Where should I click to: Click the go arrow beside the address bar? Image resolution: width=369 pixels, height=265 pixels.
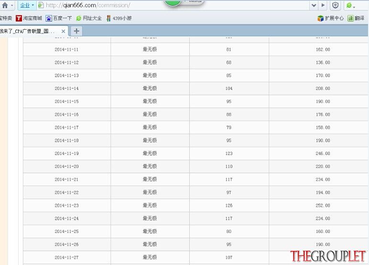click(x=323, y=5)
